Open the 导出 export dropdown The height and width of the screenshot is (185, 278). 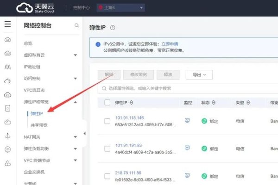click(x=199, y=75)
